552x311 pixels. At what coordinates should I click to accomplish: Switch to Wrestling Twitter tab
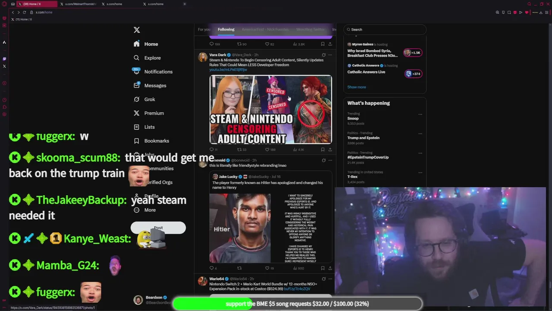[310, 29]
